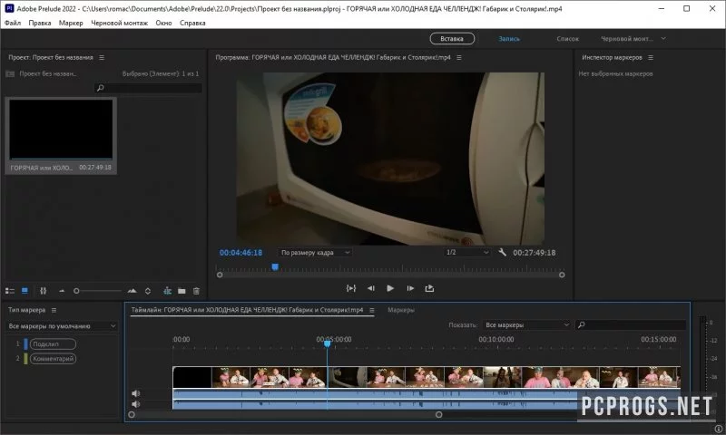
Task: Open the sort icons control in project panel
Action: tap(148, 291)
